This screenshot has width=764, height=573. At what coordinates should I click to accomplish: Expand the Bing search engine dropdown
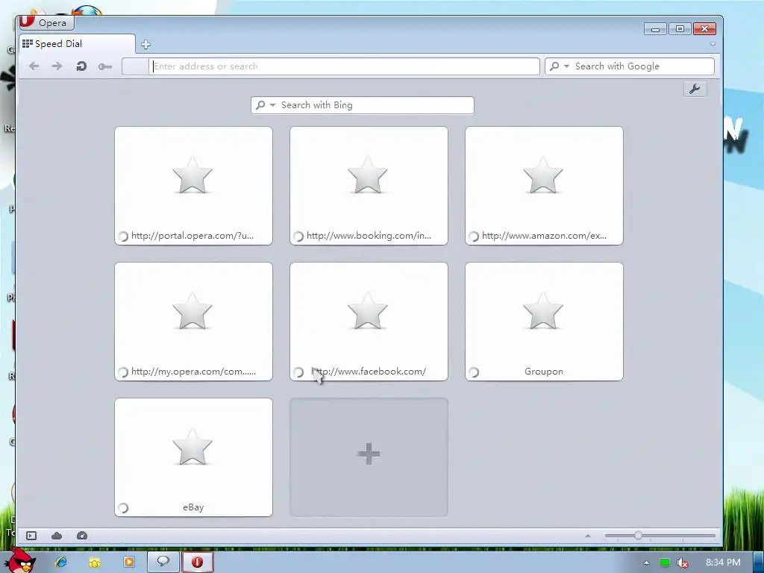[x=272, y=105]
